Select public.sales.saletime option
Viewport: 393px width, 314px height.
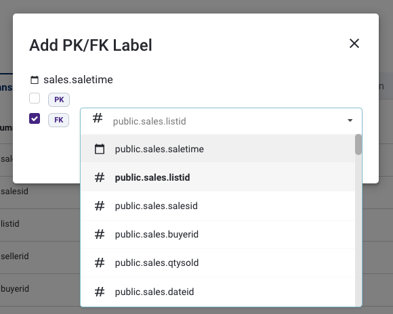click(218, 149)
